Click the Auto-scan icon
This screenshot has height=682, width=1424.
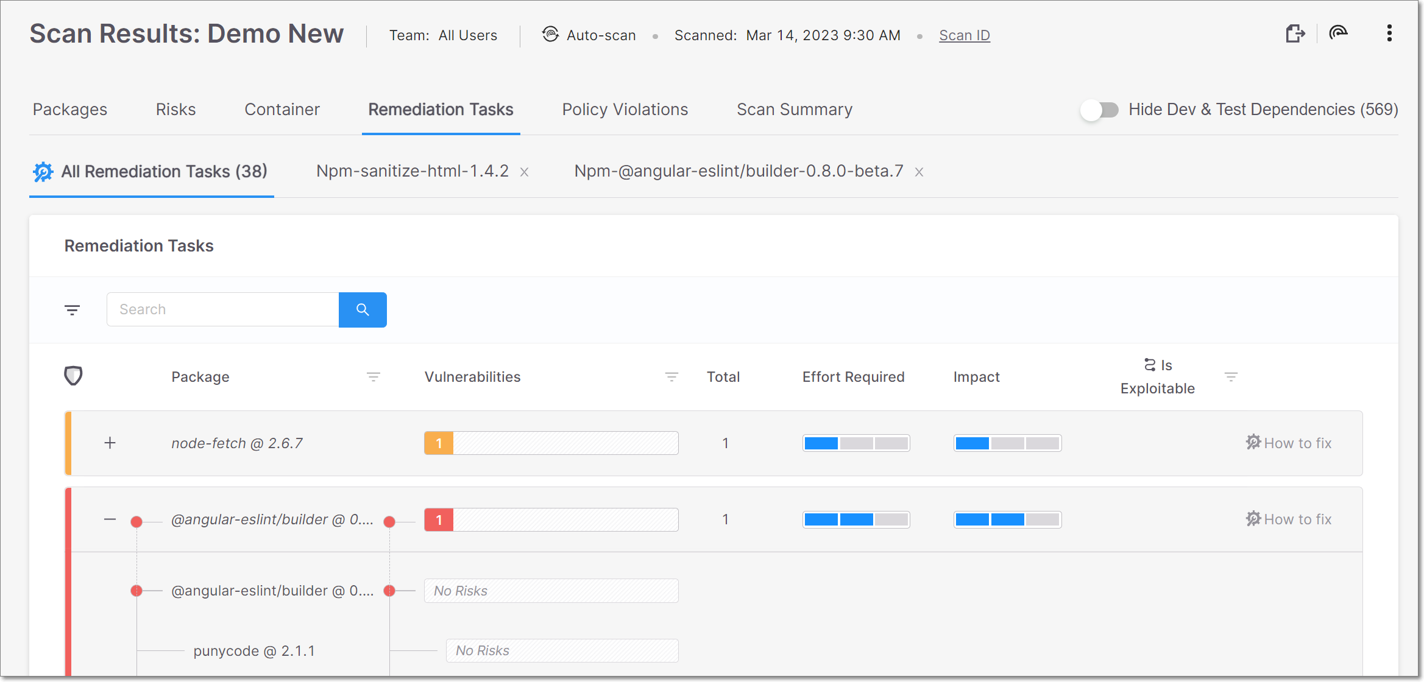coord(550,34)
